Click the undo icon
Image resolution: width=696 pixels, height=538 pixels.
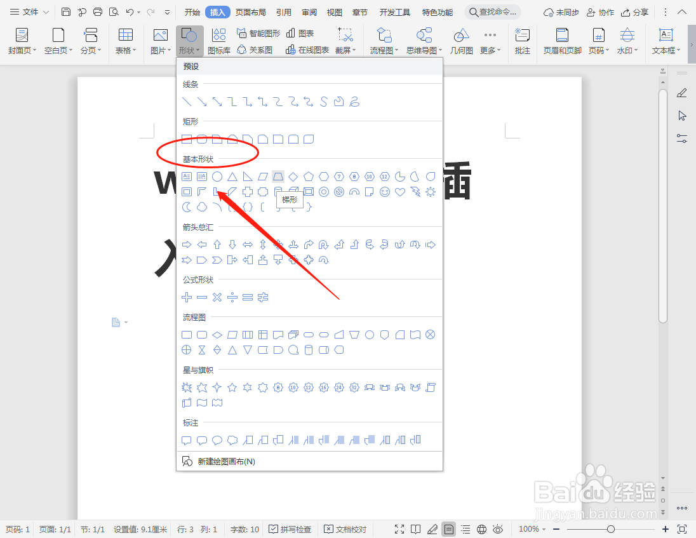[x=130, y=12]
